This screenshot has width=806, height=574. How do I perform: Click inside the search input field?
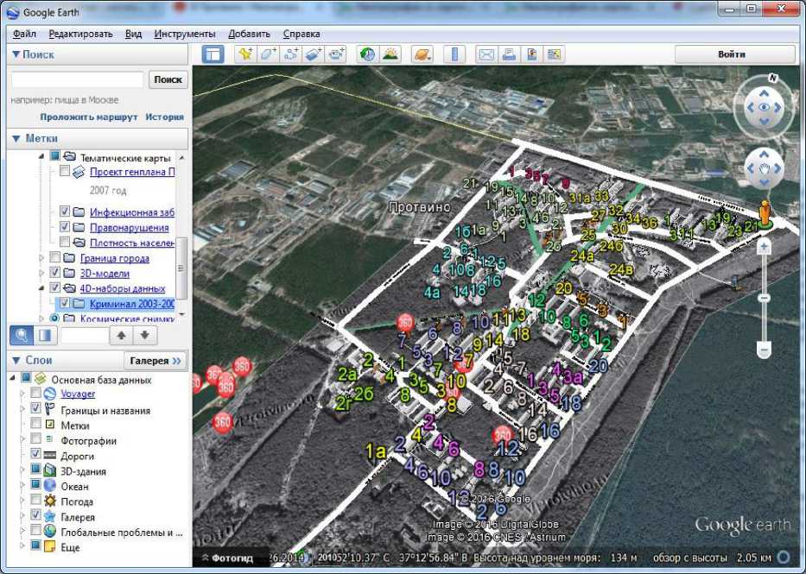tap(77, 79)
